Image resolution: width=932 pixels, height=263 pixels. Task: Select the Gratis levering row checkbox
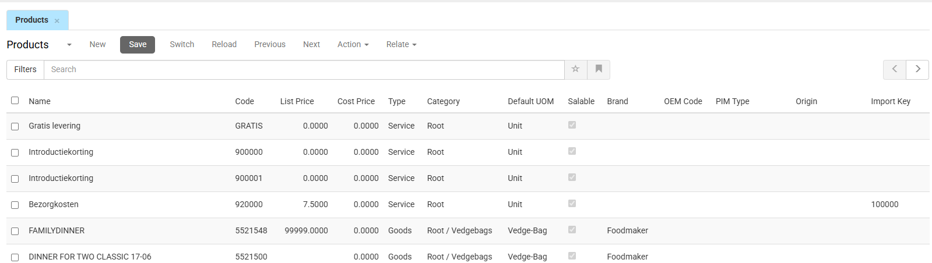click(x=15, y=126)
